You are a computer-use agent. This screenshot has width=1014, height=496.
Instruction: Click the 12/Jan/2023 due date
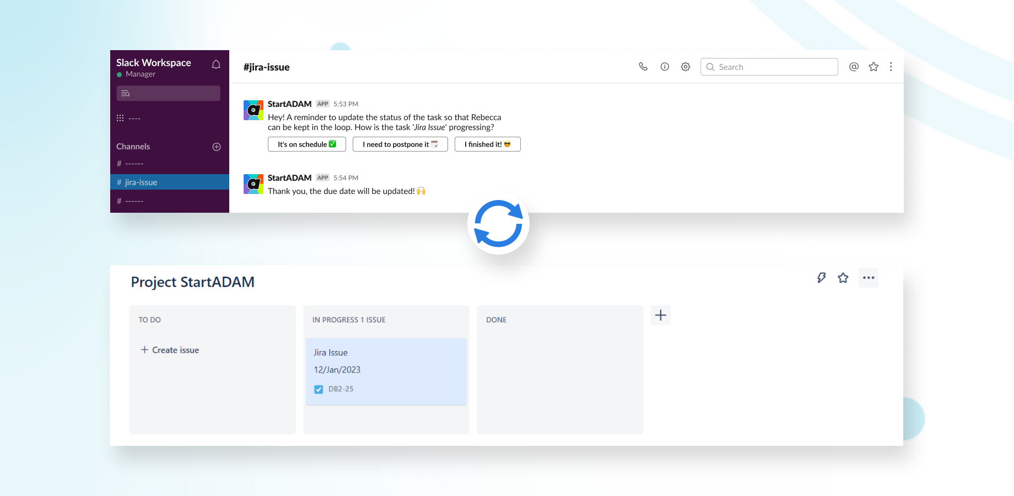(337, 370)
